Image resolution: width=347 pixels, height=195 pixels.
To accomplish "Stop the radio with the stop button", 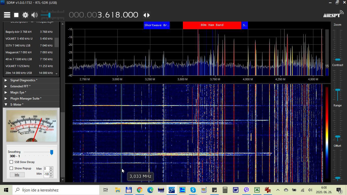I will (x=16, y=15).
